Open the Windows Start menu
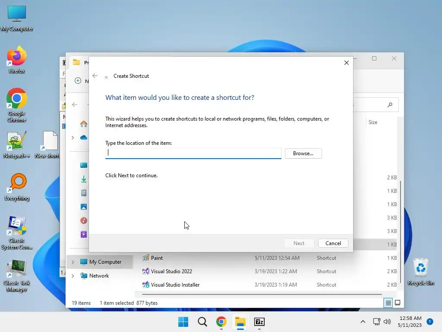The width and height of the screenshot is (442, 332). pos(183,322)
